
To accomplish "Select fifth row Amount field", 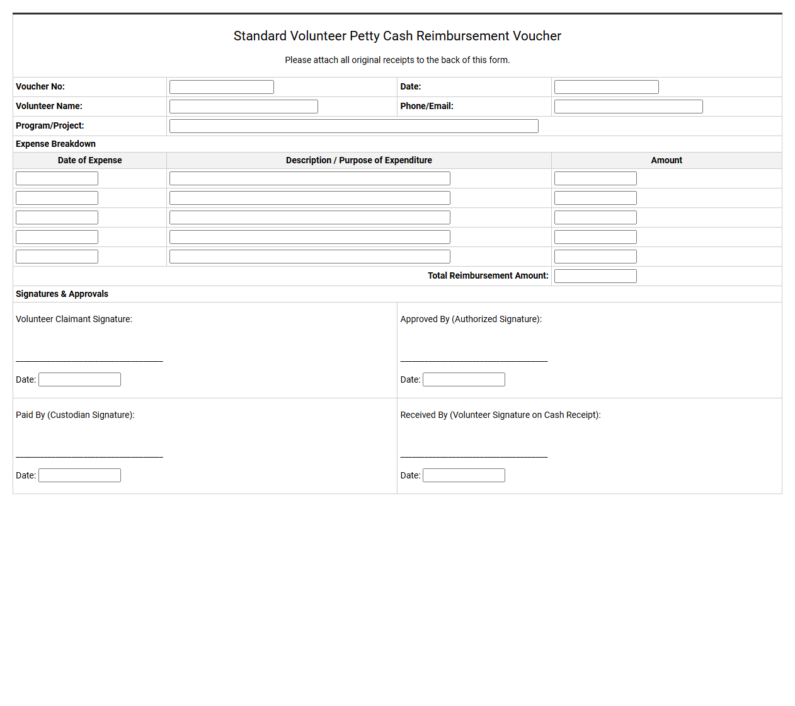I will [x=595, y=257].
